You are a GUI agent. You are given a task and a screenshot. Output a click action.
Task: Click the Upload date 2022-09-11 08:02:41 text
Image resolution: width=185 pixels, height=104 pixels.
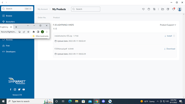71,41
